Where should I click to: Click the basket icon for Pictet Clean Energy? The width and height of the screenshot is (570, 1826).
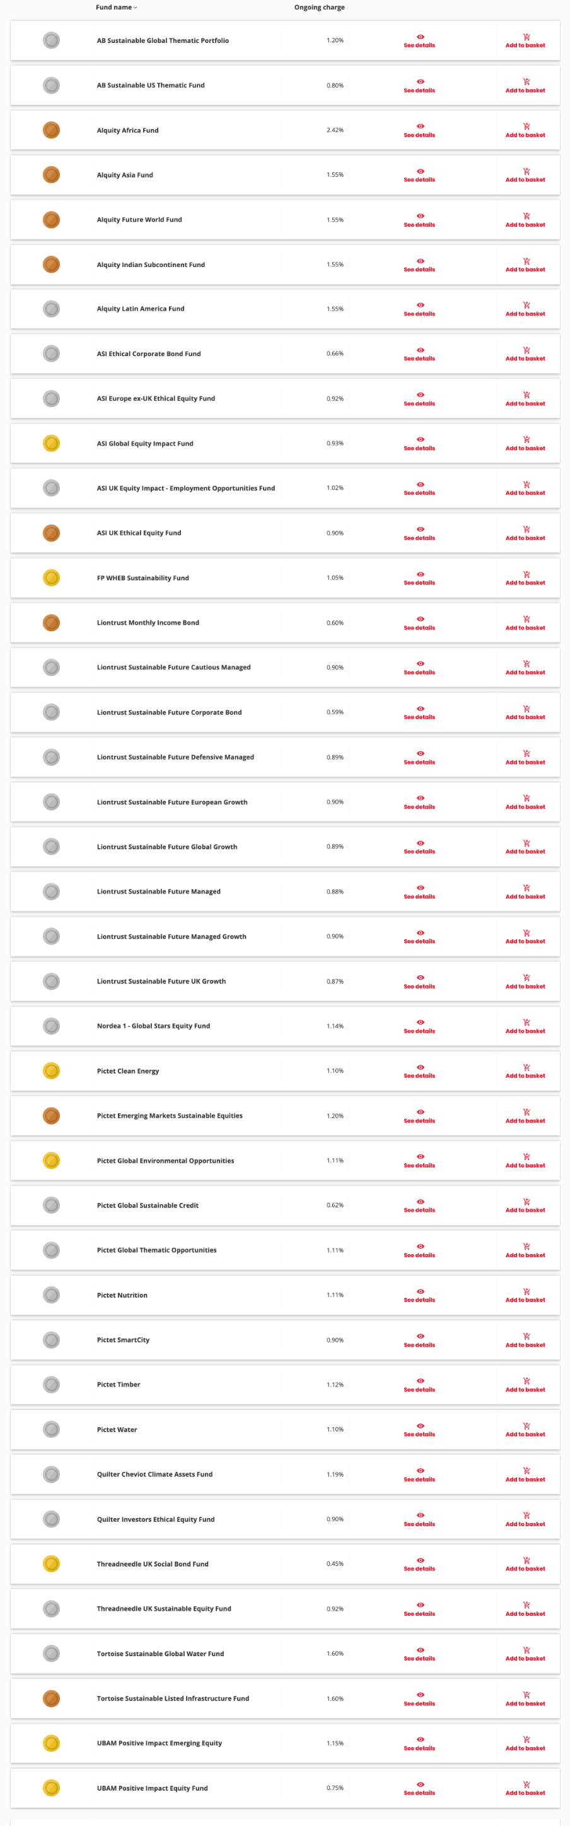click(526, 1067)
